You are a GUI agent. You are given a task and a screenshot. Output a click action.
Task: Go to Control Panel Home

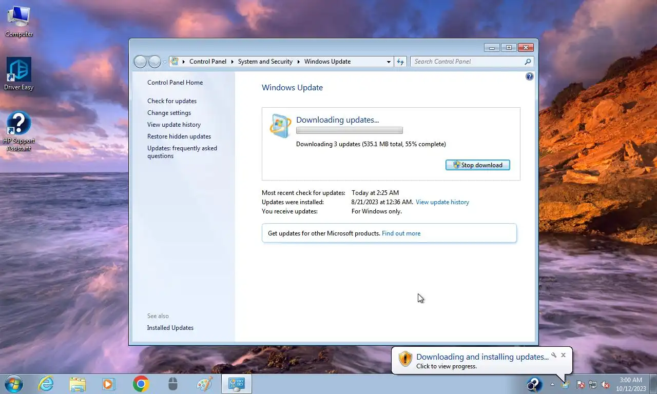(x=175, y=83)
